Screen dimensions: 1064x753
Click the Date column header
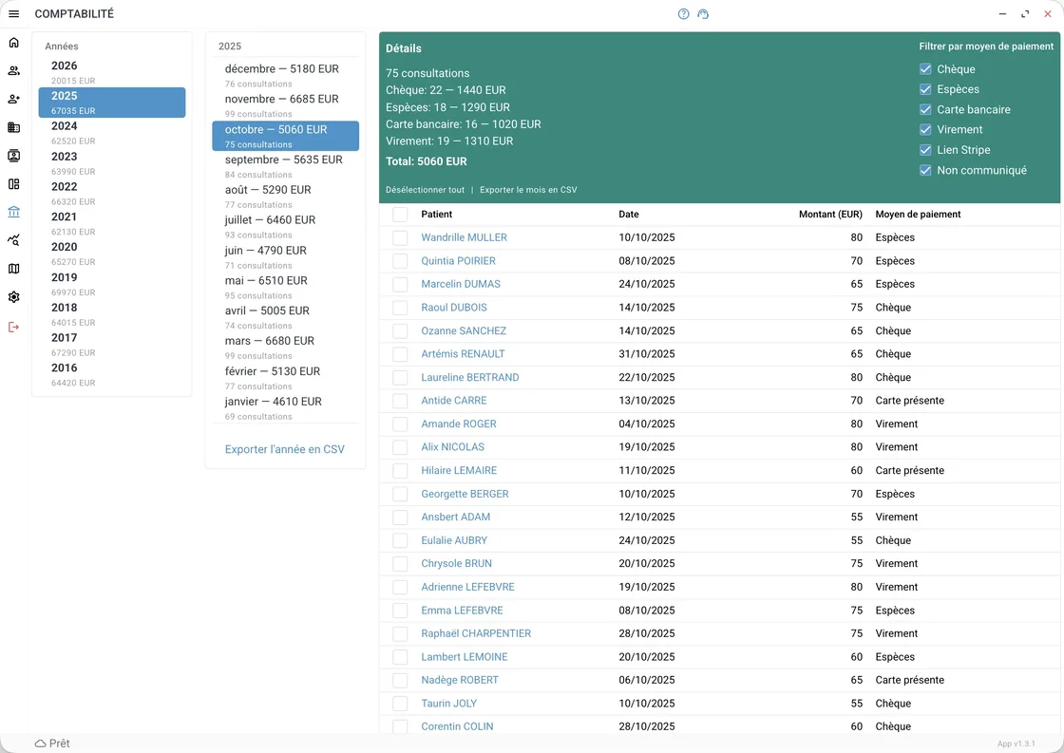[628, 215]
